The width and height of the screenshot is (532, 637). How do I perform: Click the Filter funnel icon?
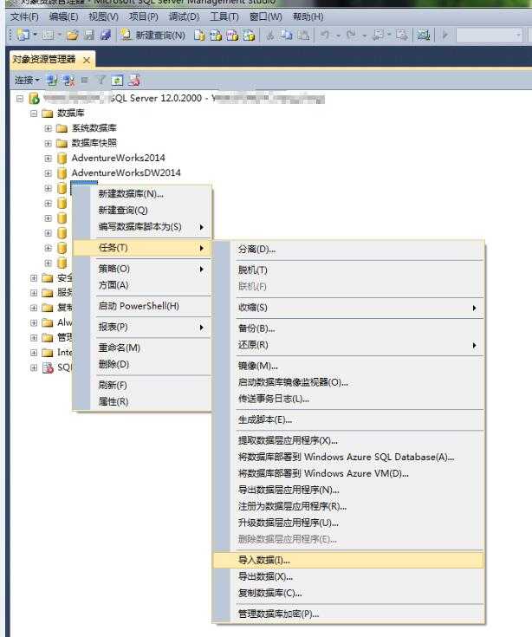101,81
